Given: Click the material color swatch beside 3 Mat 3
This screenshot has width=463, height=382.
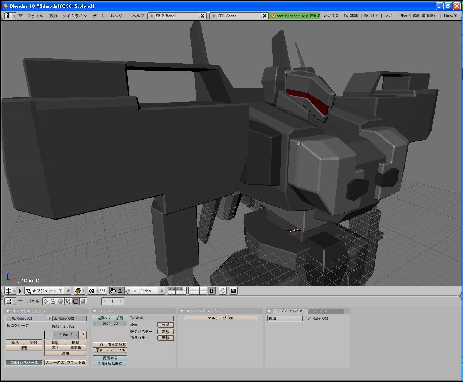Looking at the screenshot, I should pyautogui.click(x=48, y=335).
